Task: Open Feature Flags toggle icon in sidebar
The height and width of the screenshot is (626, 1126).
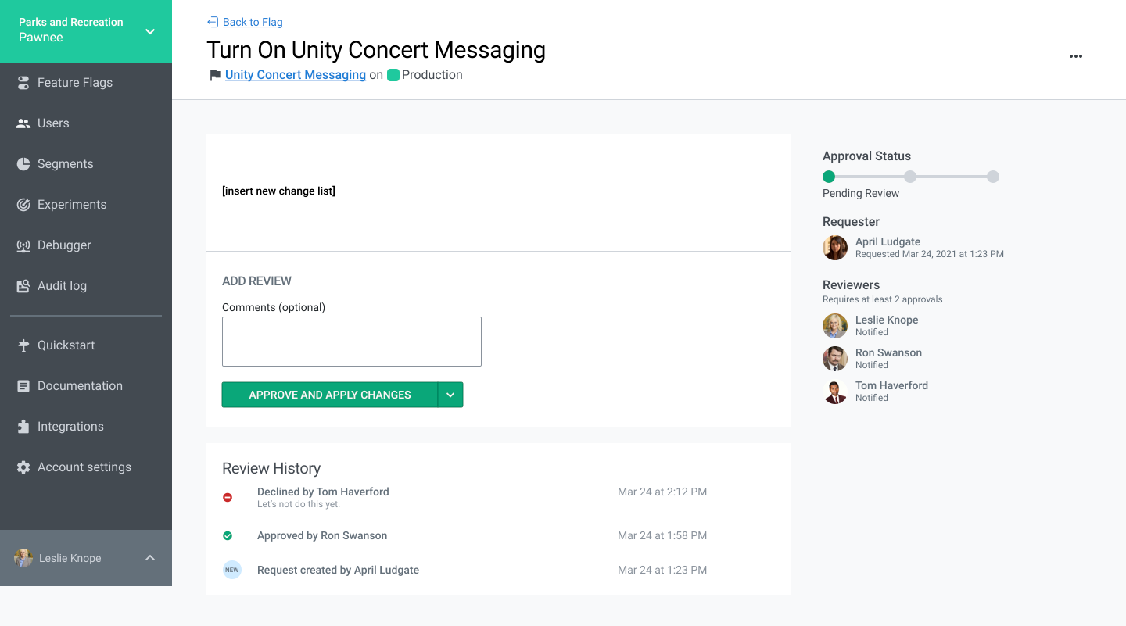Action: pos(23,83)
